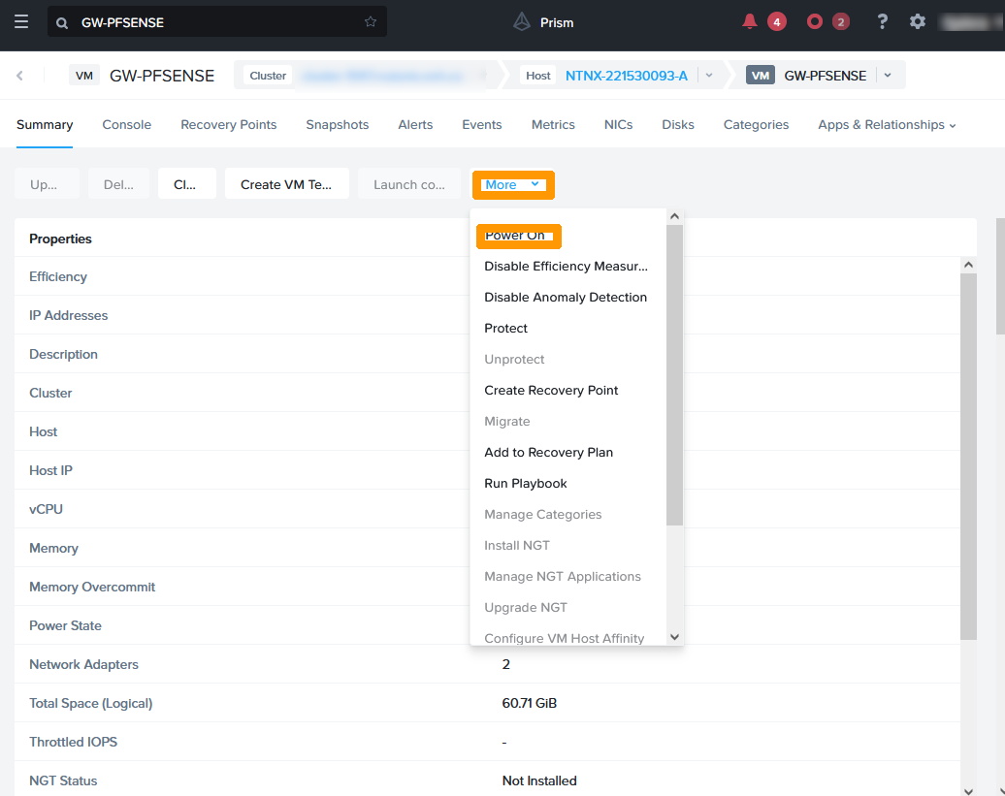Go back with the left chevron
The height and width of the screenshot is (796, 1005).
pos(20,76)
